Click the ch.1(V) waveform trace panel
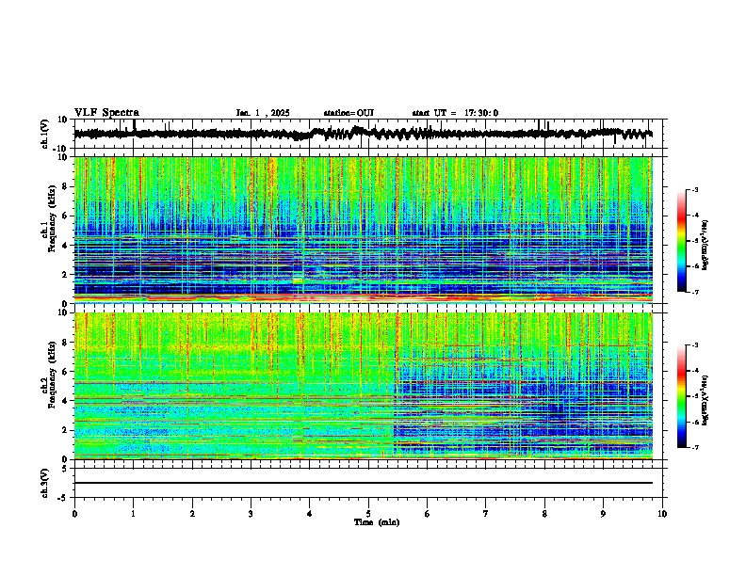 pos(370,134)
